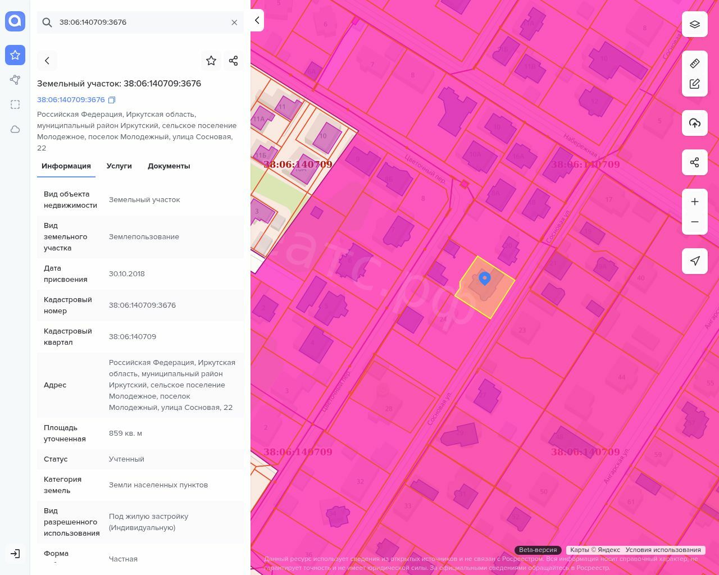Copy cadastral number 38:06:140709:3676

[x=112, y=100]
